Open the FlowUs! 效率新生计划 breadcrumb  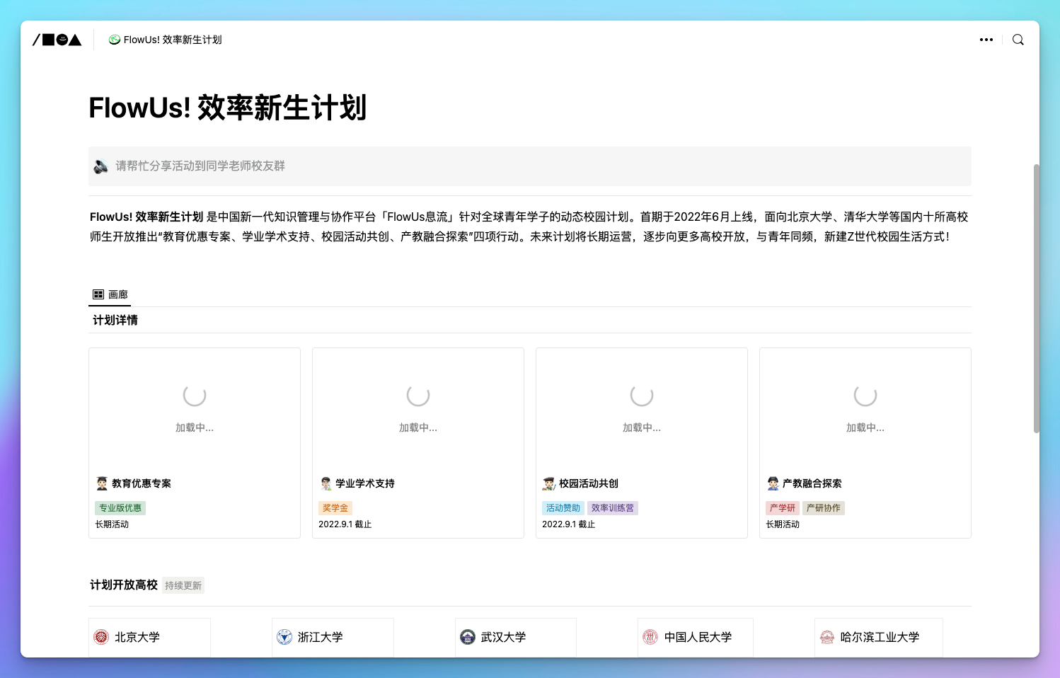pyautogui.click(x=165, y=40)
